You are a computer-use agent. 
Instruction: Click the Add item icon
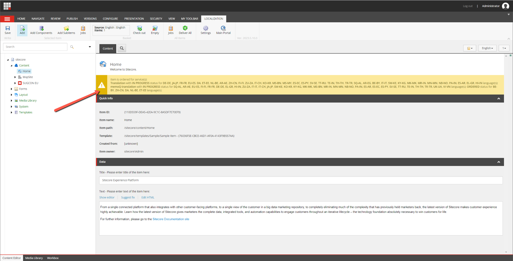[x=22, y=28]
